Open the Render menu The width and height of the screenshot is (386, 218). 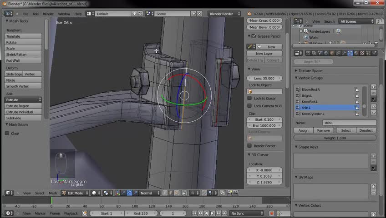48,14
